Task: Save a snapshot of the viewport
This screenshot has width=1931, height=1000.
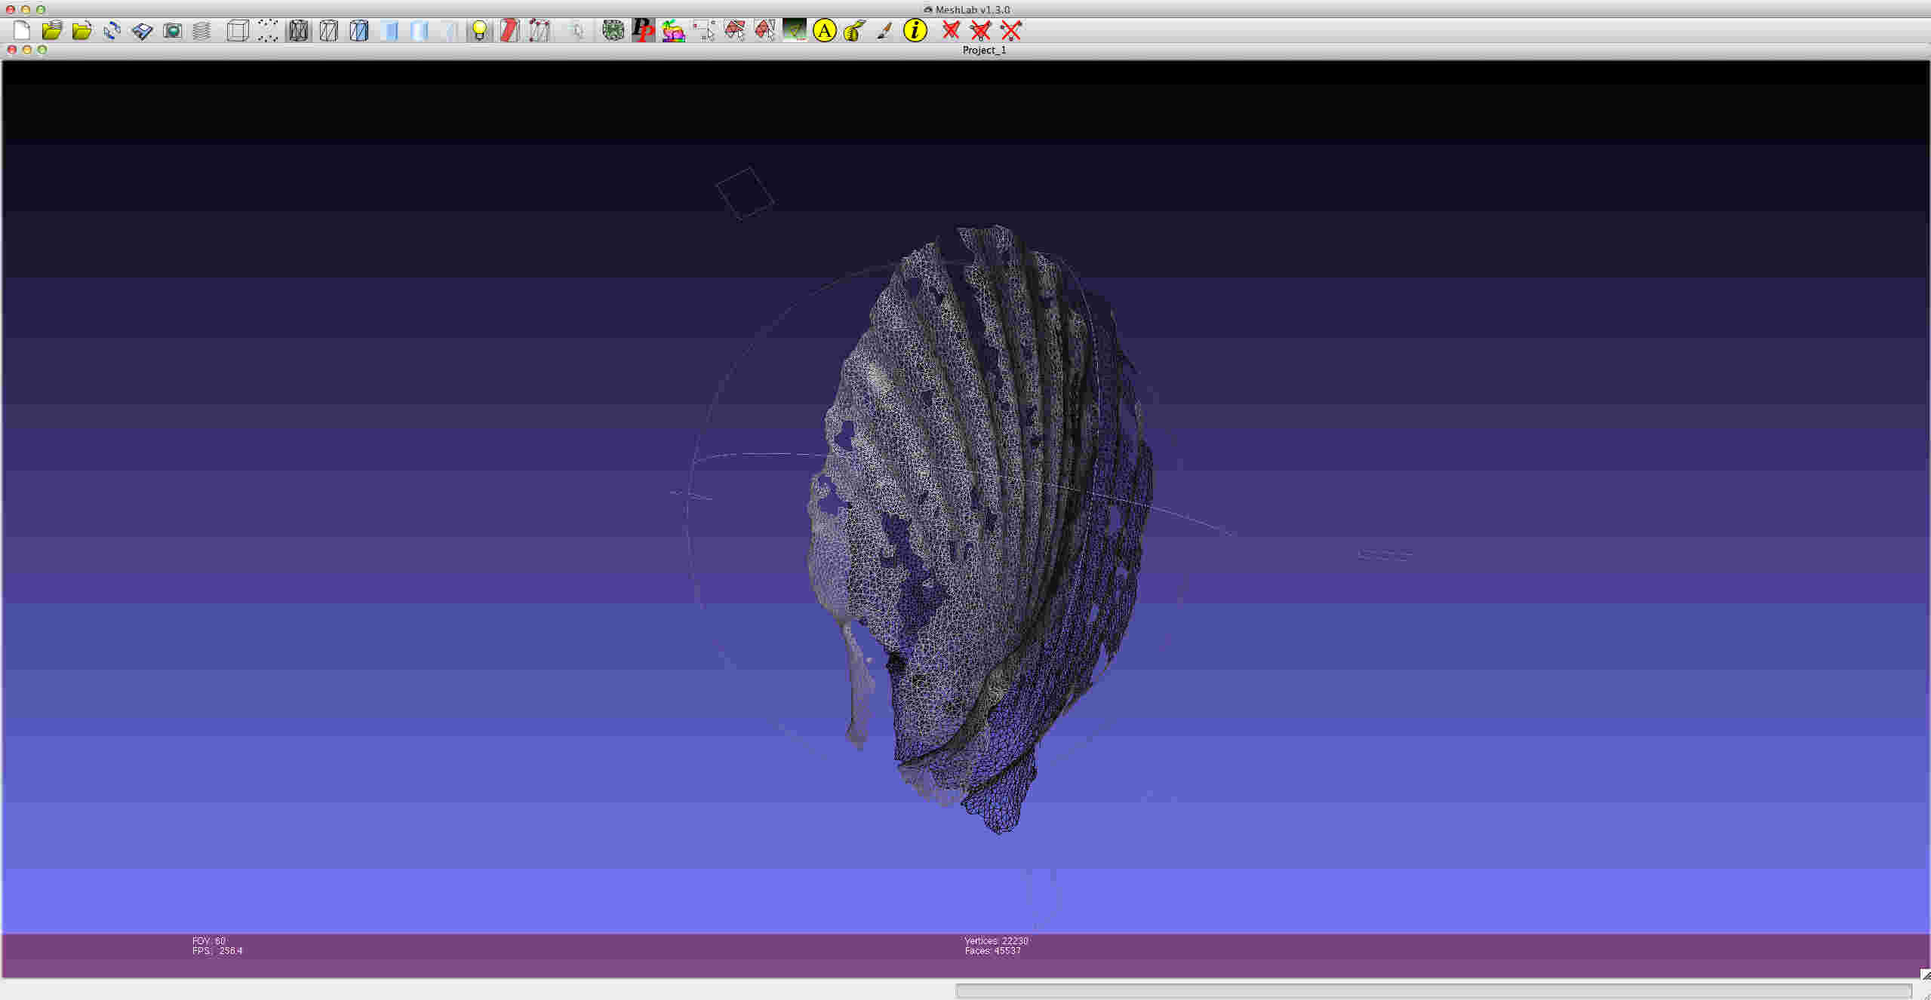Action: click(x=173, y=31)
